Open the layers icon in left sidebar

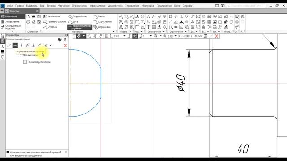point(3,52)
